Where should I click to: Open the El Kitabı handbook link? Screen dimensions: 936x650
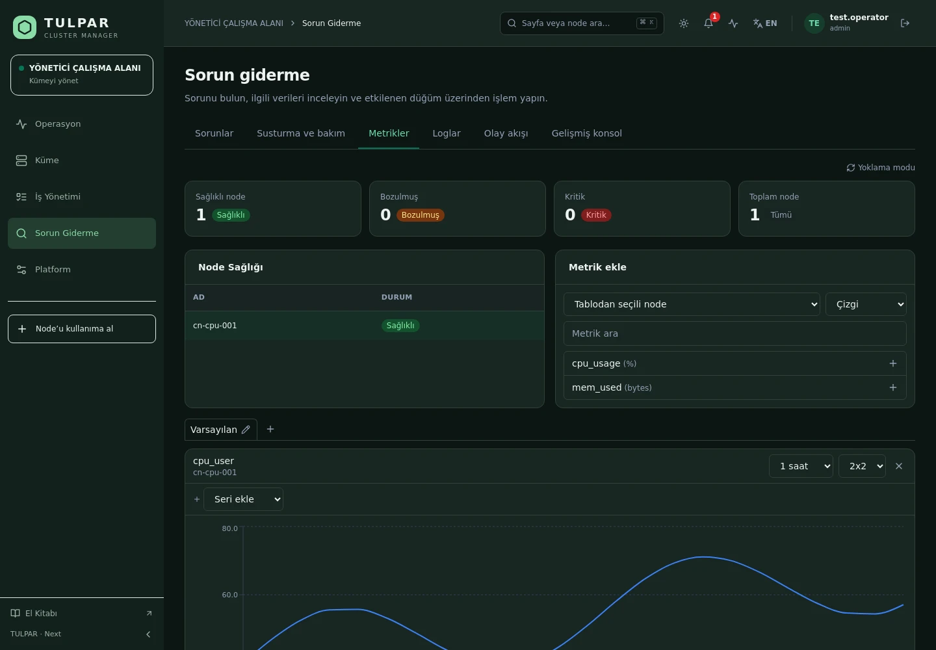(82, 614)
